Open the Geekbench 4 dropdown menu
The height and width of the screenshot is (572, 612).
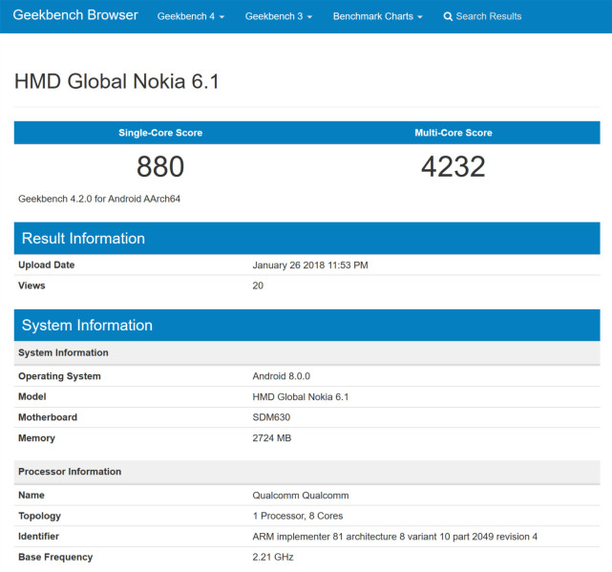191,16
